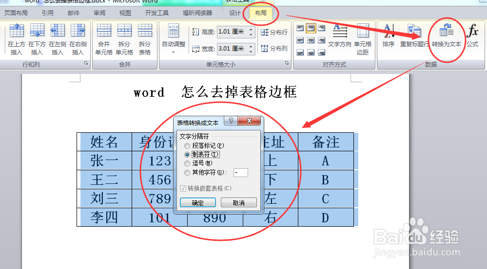
Task: Click the table cell 张一
Action: point(104,161)
